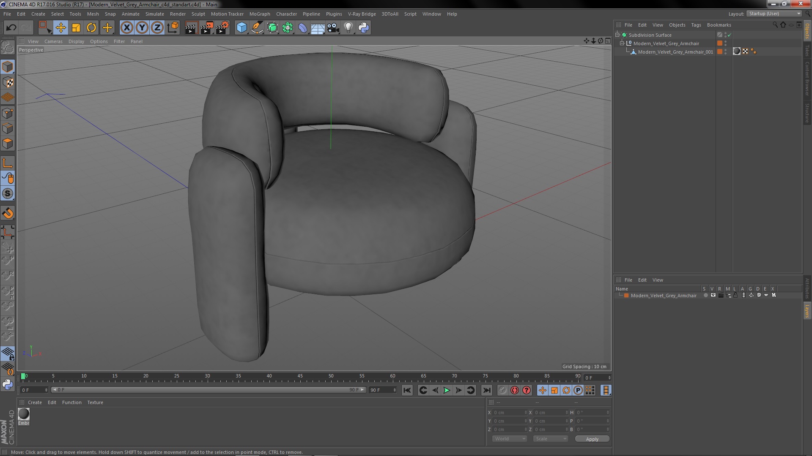The width and height of the screenshot is (812, 456).
Task: Collapse the Subdivision Surface tree node
Action: pyautogui.click(x=617, y=35)
